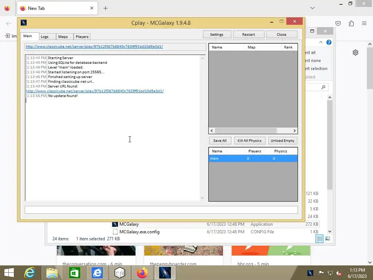This screenshot has width=373, height=280.
Task: Open the classicube server URL at top
Action: click(94, 46)
